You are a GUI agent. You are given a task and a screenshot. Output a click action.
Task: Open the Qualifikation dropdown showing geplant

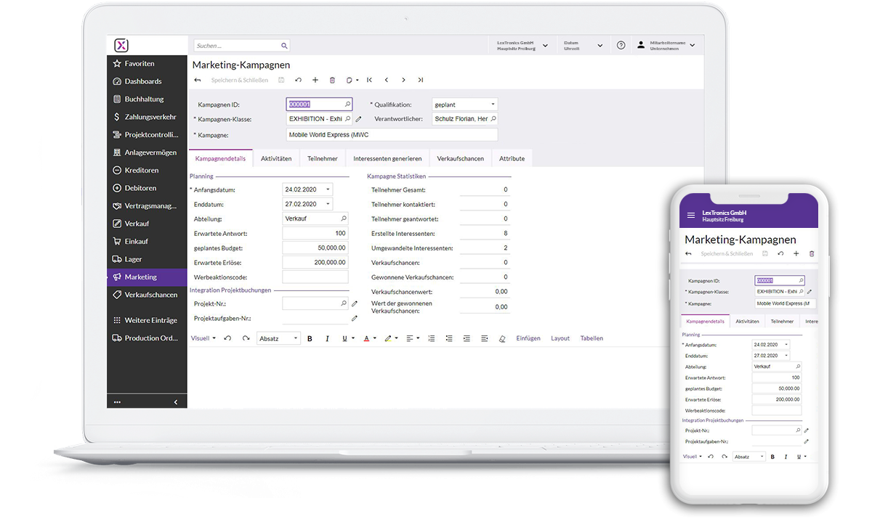pyautogui.click(x=465, y=105)
